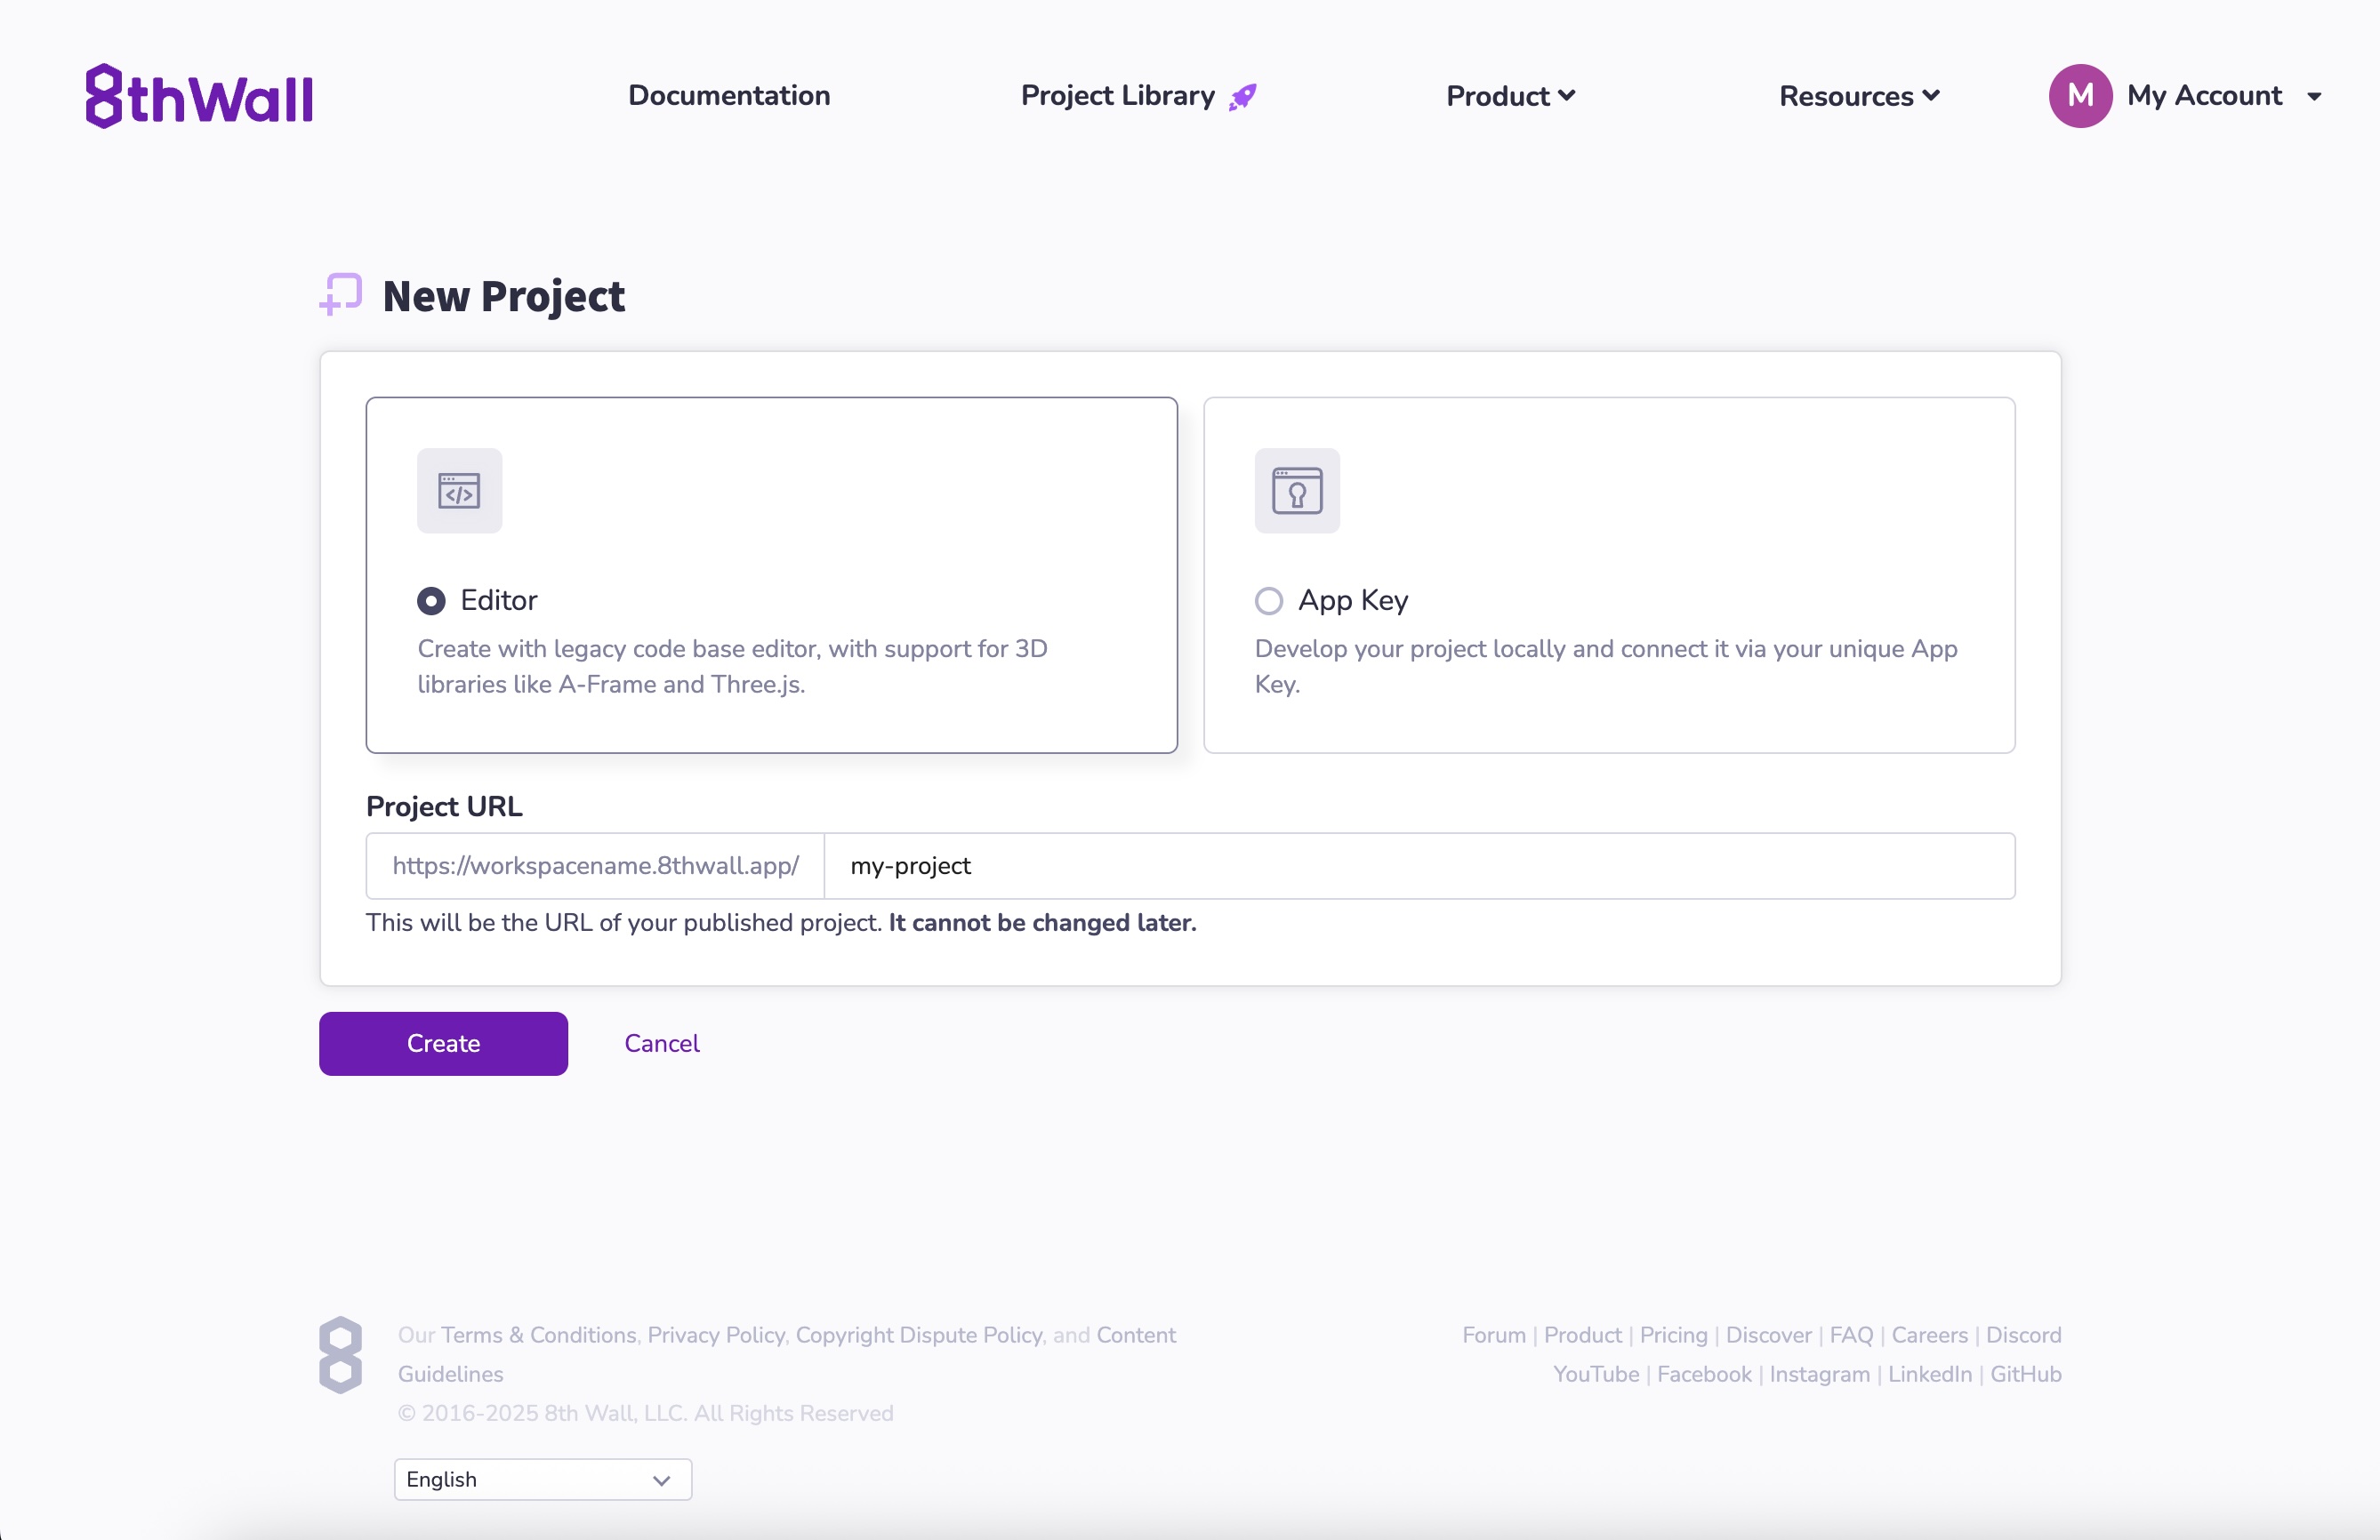Screen dimensions: 2380x1540
Task: Click the New Project bookmark icon
Action: tap(339, 295)
